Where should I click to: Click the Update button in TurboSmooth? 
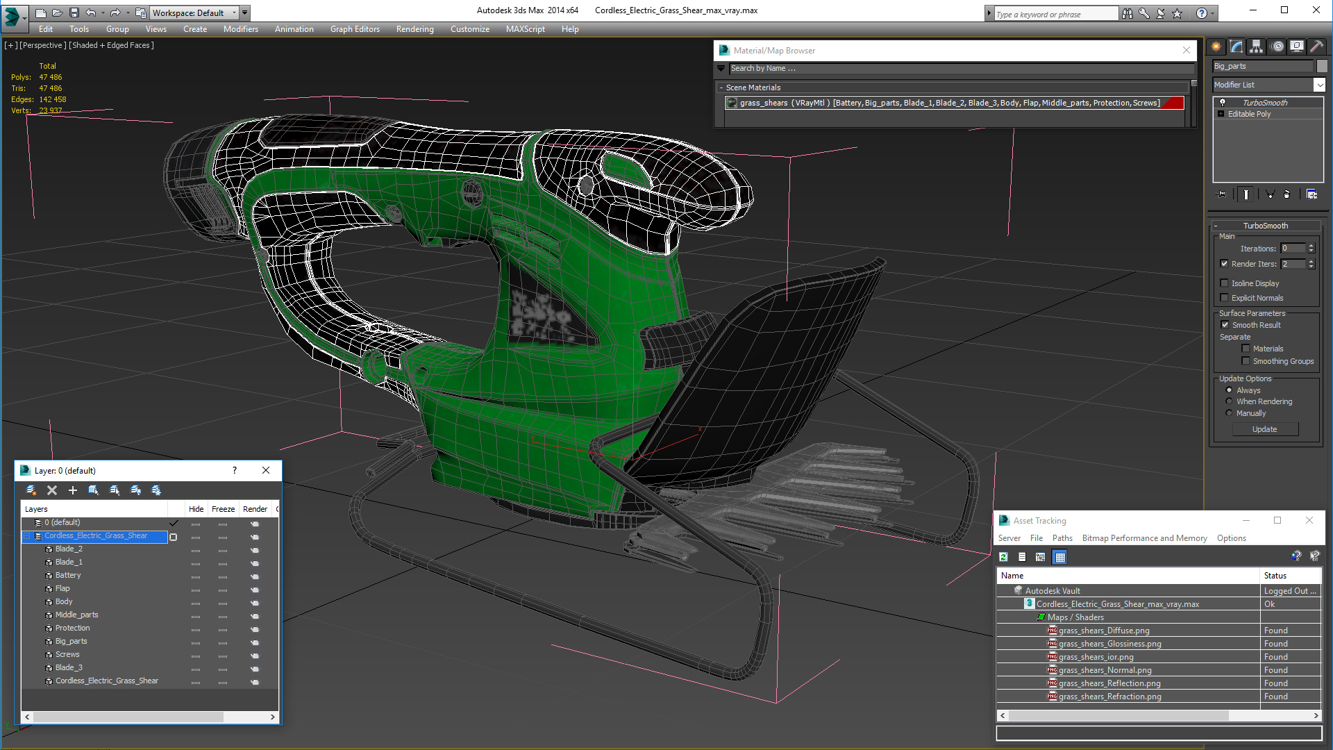(x=1265, y=429)
